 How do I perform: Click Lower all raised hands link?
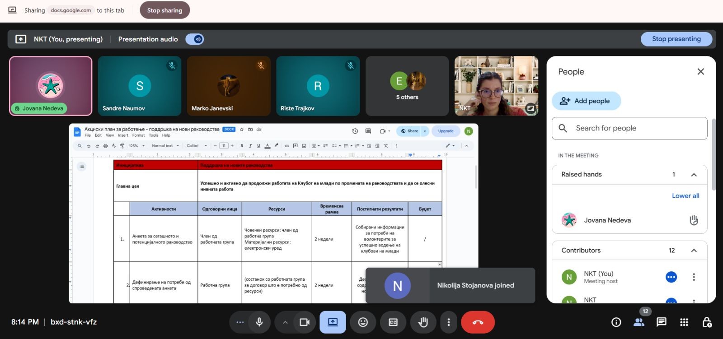pyautogui.click(x=685, y=196)
